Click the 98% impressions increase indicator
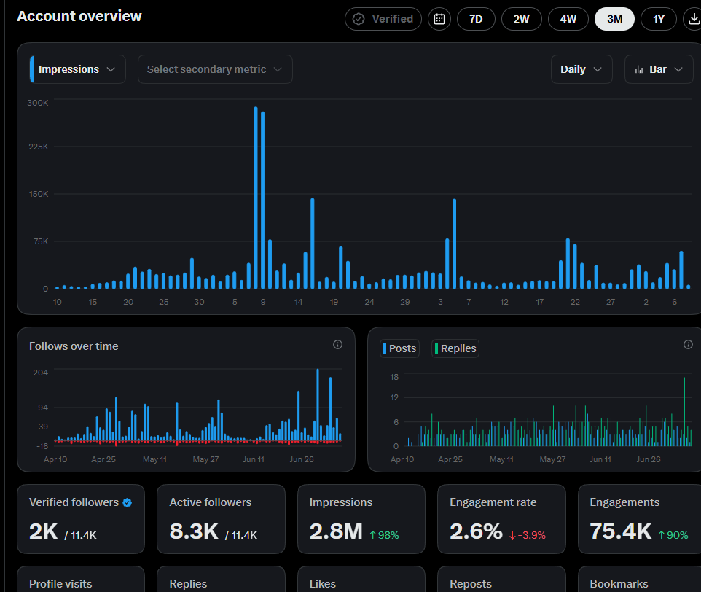701x592 pixels. pyautogui.click(x=384, y=534)
